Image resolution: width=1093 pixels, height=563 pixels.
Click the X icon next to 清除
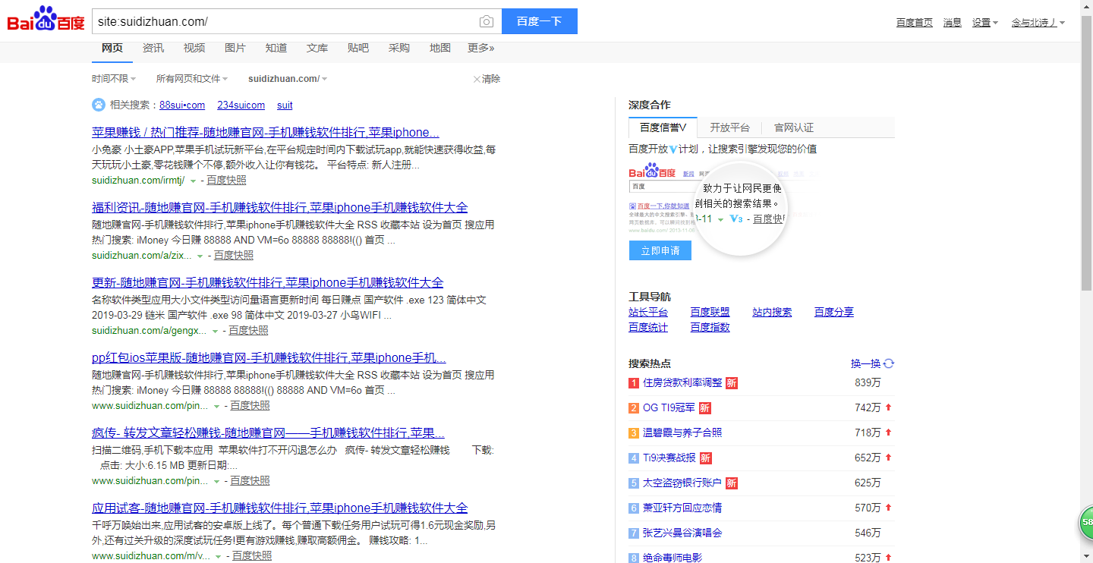point(477,79)
